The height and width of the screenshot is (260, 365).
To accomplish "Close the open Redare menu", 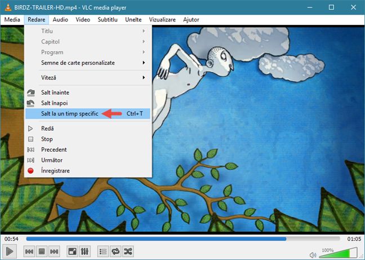I will pyautogui.click(x=36, y=20).
